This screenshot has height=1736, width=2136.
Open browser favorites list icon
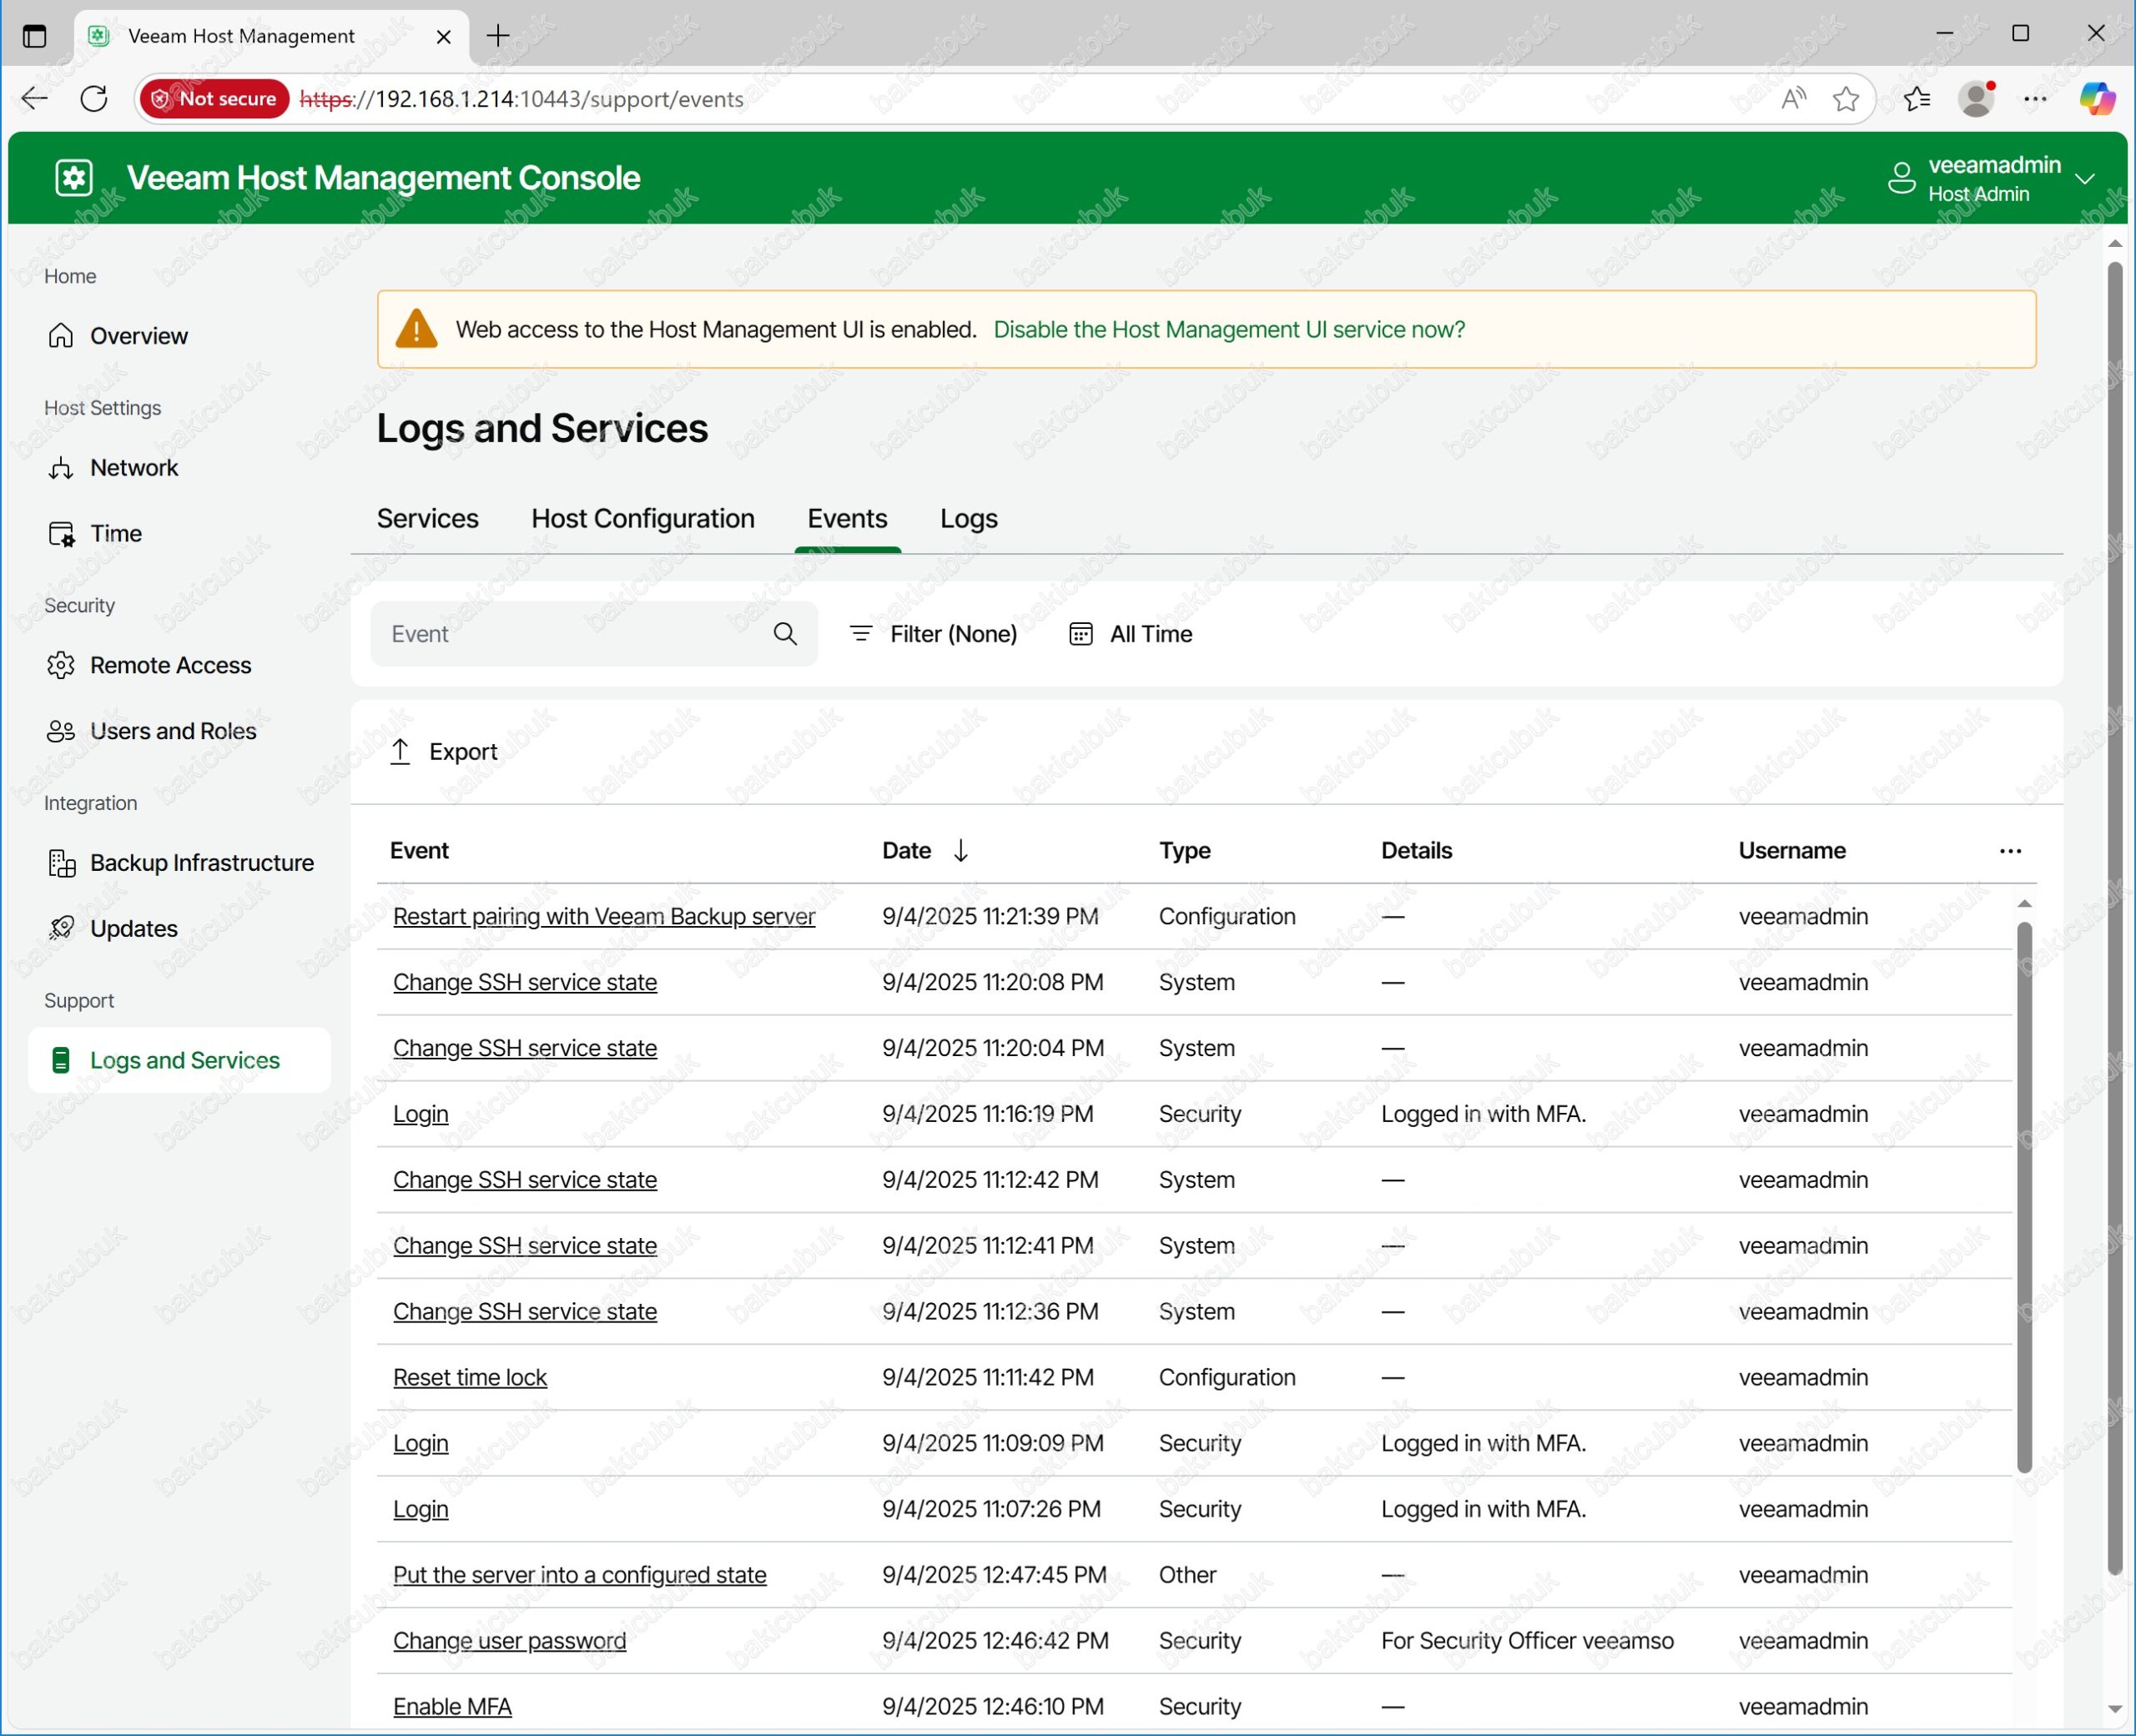coord(1916,98)
